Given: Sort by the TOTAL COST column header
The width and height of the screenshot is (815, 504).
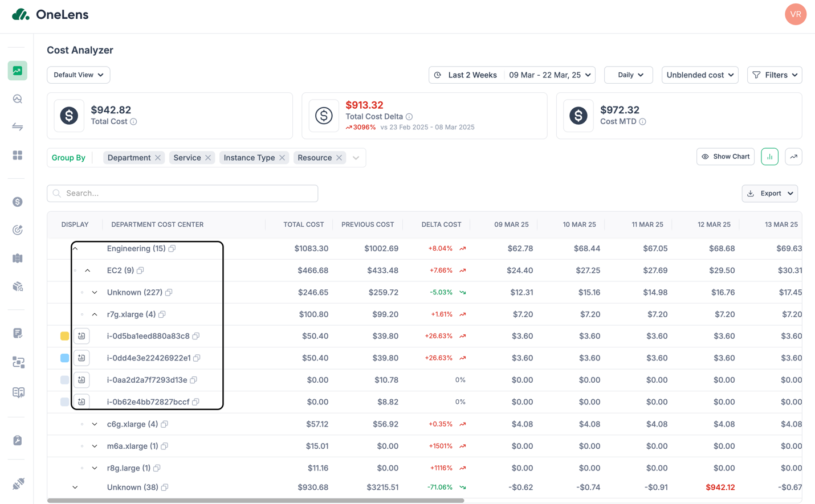Looking at the screenshot, I should click(303, 224).
